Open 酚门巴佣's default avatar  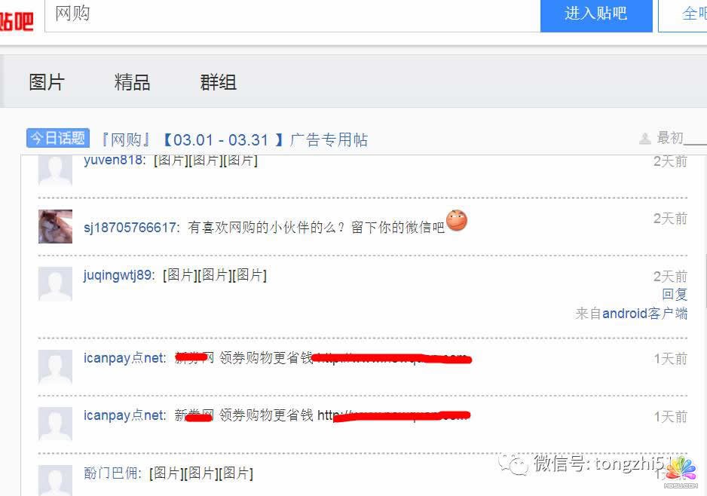(x=56, y=480)
